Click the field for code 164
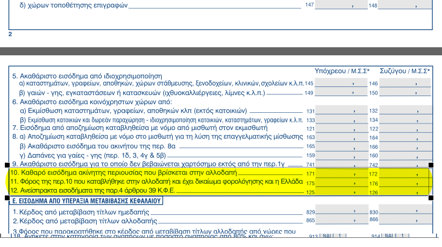 coord(405,137)
